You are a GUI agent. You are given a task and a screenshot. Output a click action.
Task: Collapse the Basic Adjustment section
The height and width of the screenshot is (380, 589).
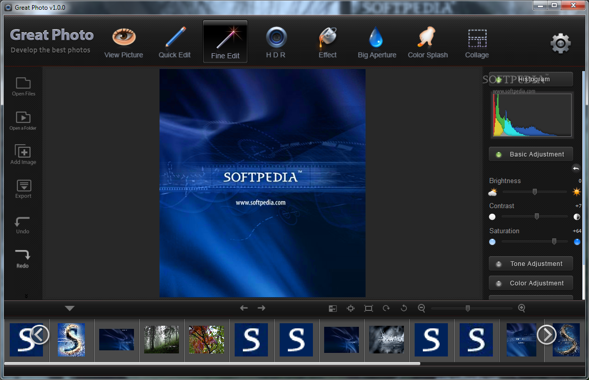pyautogui.click(x=531, y=154)
